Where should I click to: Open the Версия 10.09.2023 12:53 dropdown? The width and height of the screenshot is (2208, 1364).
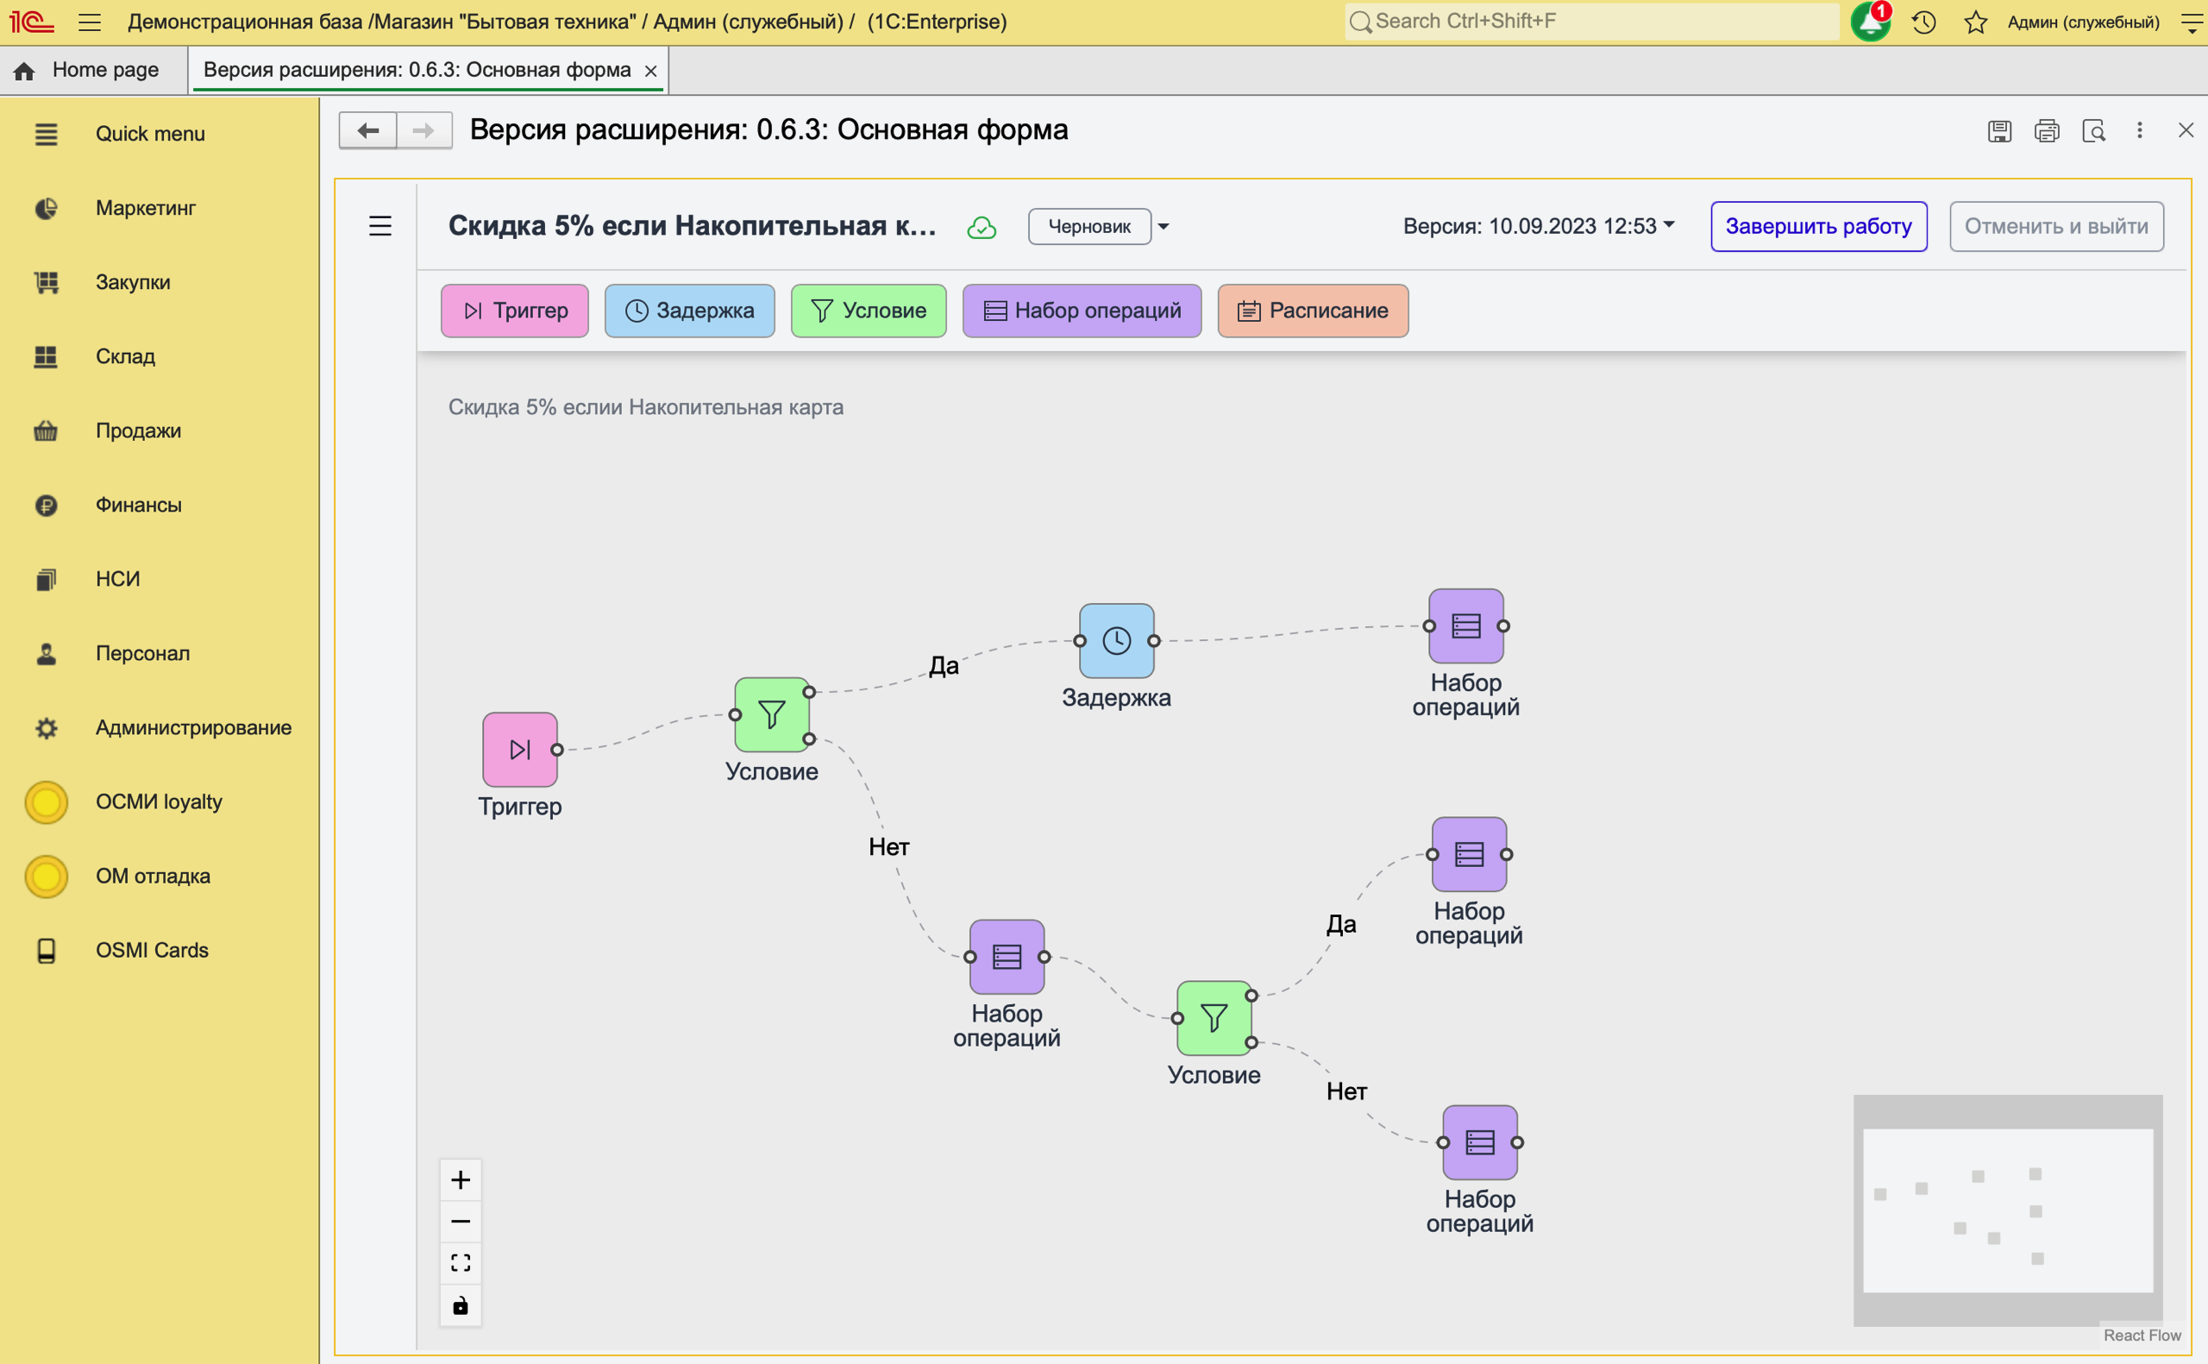(1538, 225)
